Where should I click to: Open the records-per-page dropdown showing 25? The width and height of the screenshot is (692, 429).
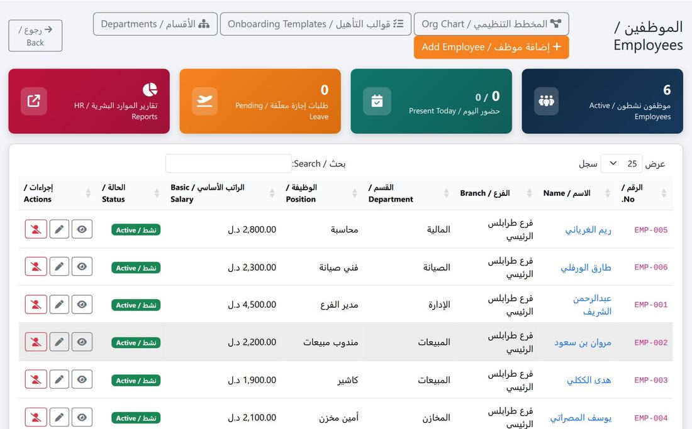tap(621, 164)
